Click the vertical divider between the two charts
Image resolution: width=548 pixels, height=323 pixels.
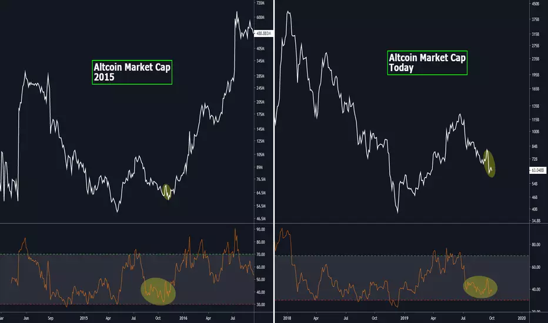pos(274,161)
